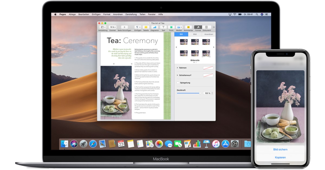Image resolution: width=325 pixels, height=170 pixels.
Task: Tap Kopieren on the iPhone
Action: pos(280,157)
